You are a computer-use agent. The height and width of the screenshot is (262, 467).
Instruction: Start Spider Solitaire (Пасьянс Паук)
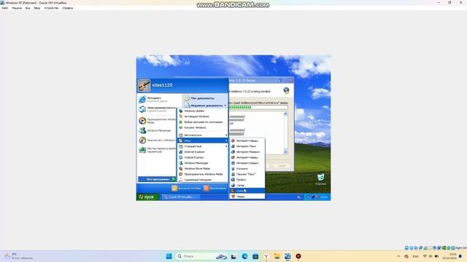247,174
